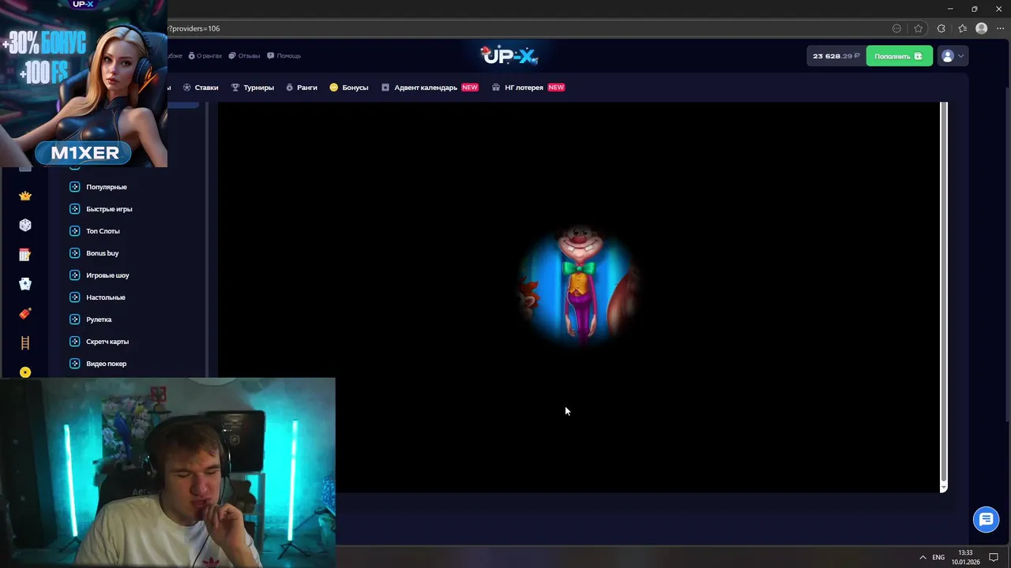Open the Бонусы tab
Screen dimensions: 1011x568
click(x=349, y=88)
